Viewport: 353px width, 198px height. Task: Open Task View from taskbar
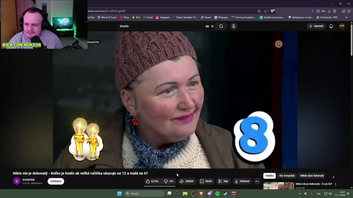pos(169,194)
